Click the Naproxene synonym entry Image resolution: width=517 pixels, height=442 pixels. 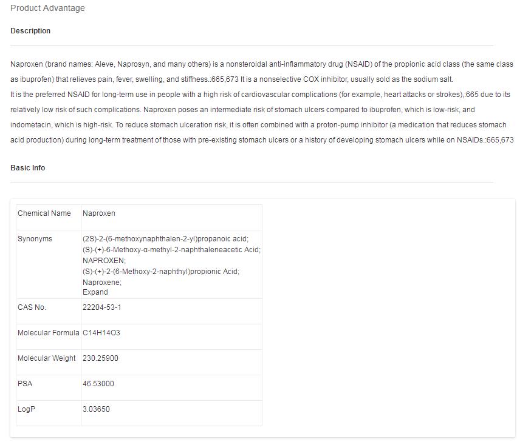click(101, 283)
